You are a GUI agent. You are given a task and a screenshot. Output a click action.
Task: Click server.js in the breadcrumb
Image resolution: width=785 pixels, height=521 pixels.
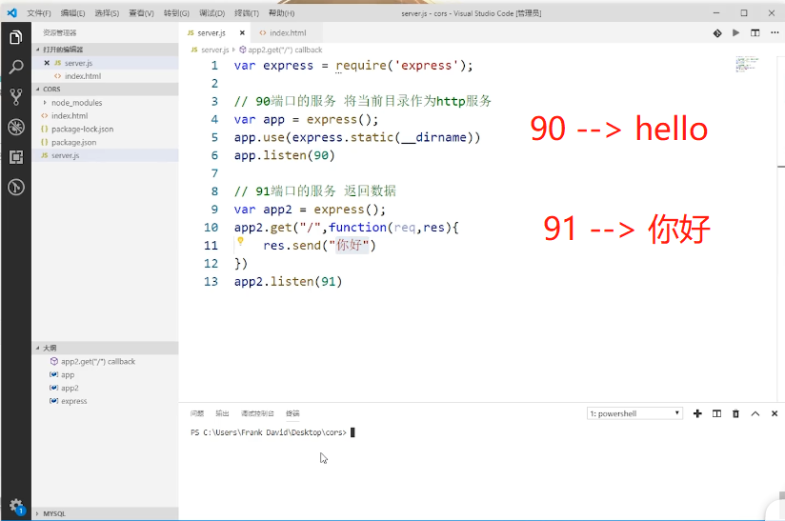[x=214, y=50]
